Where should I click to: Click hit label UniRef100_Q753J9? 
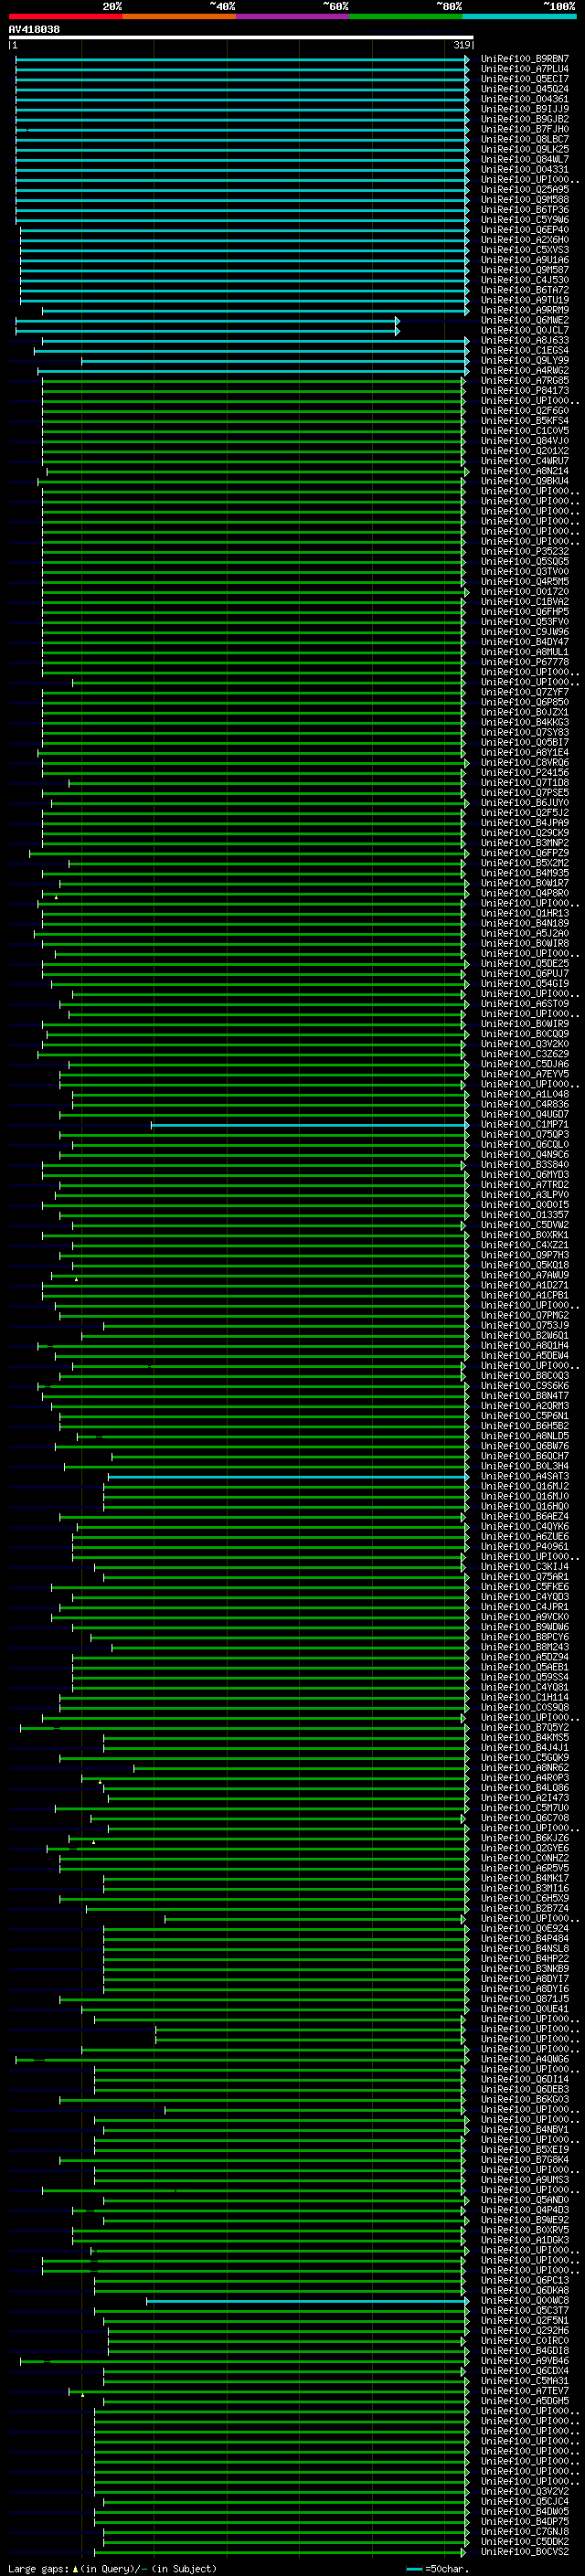(x=524, y=1326)
